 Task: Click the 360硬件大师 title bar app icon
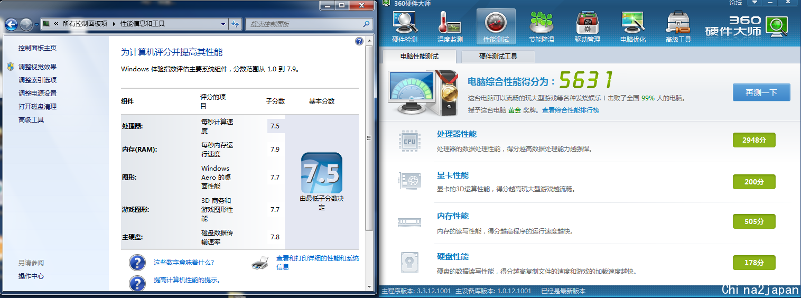point(386,3)
